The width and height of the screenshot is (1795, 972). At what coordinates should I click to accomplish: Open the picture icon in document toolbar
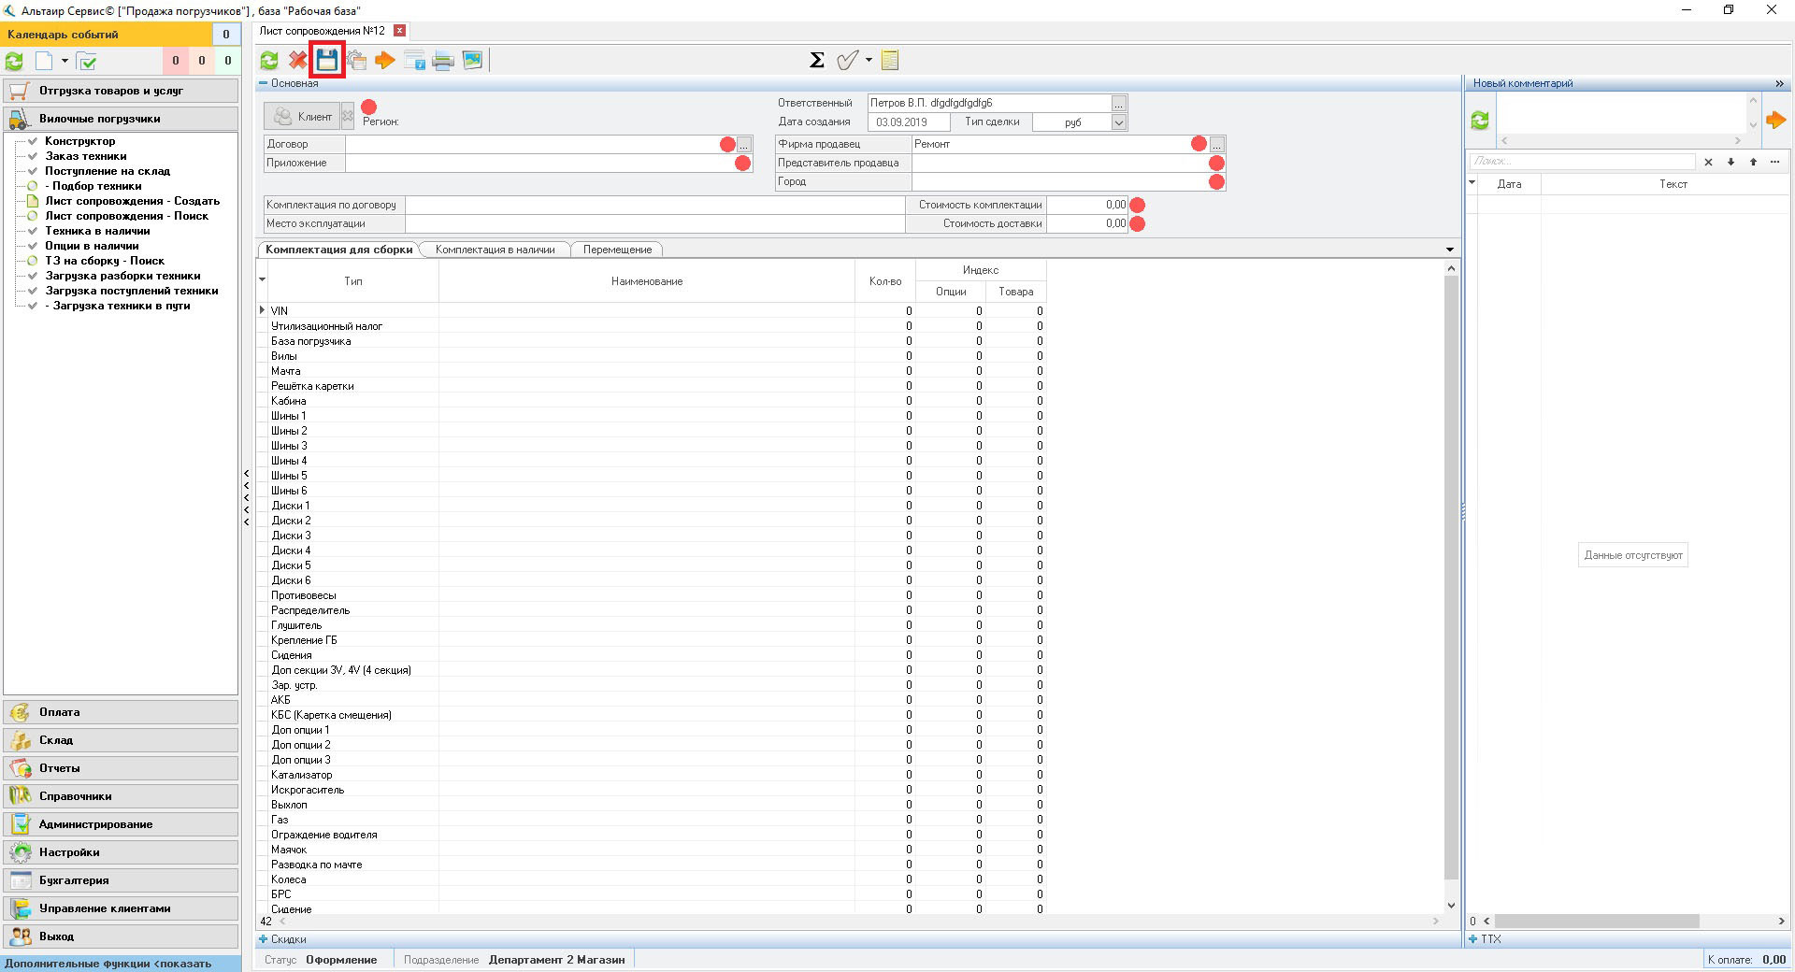click(x=472, y=61)
